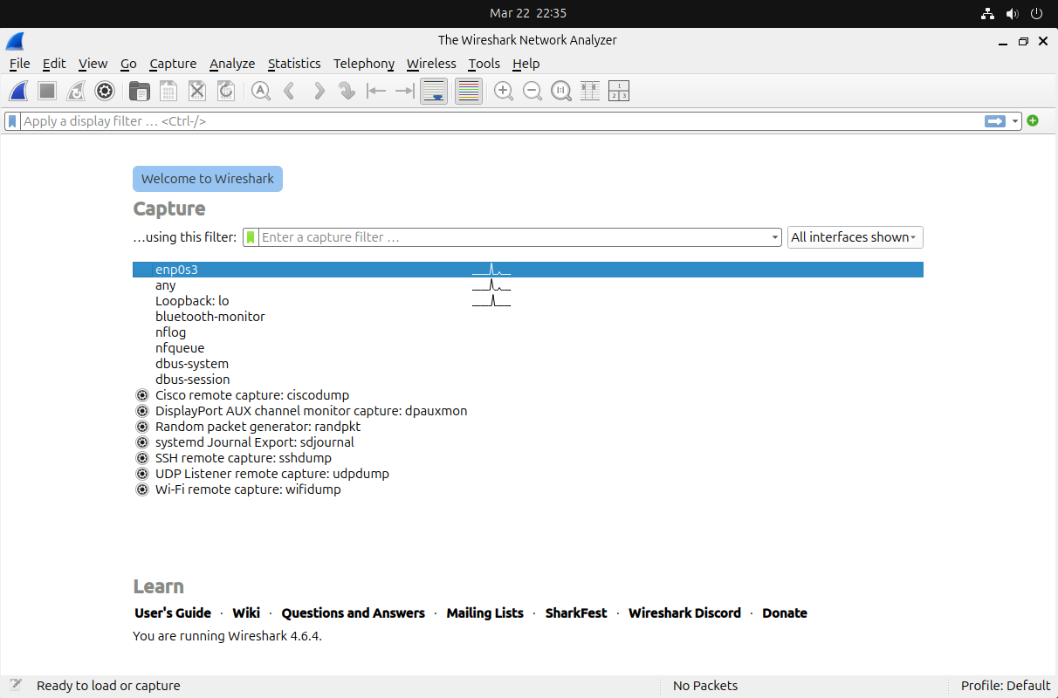Screen dimensions: 1058x698
Task: Toggle auto-scroll during live capture
Action: point(434,91)
